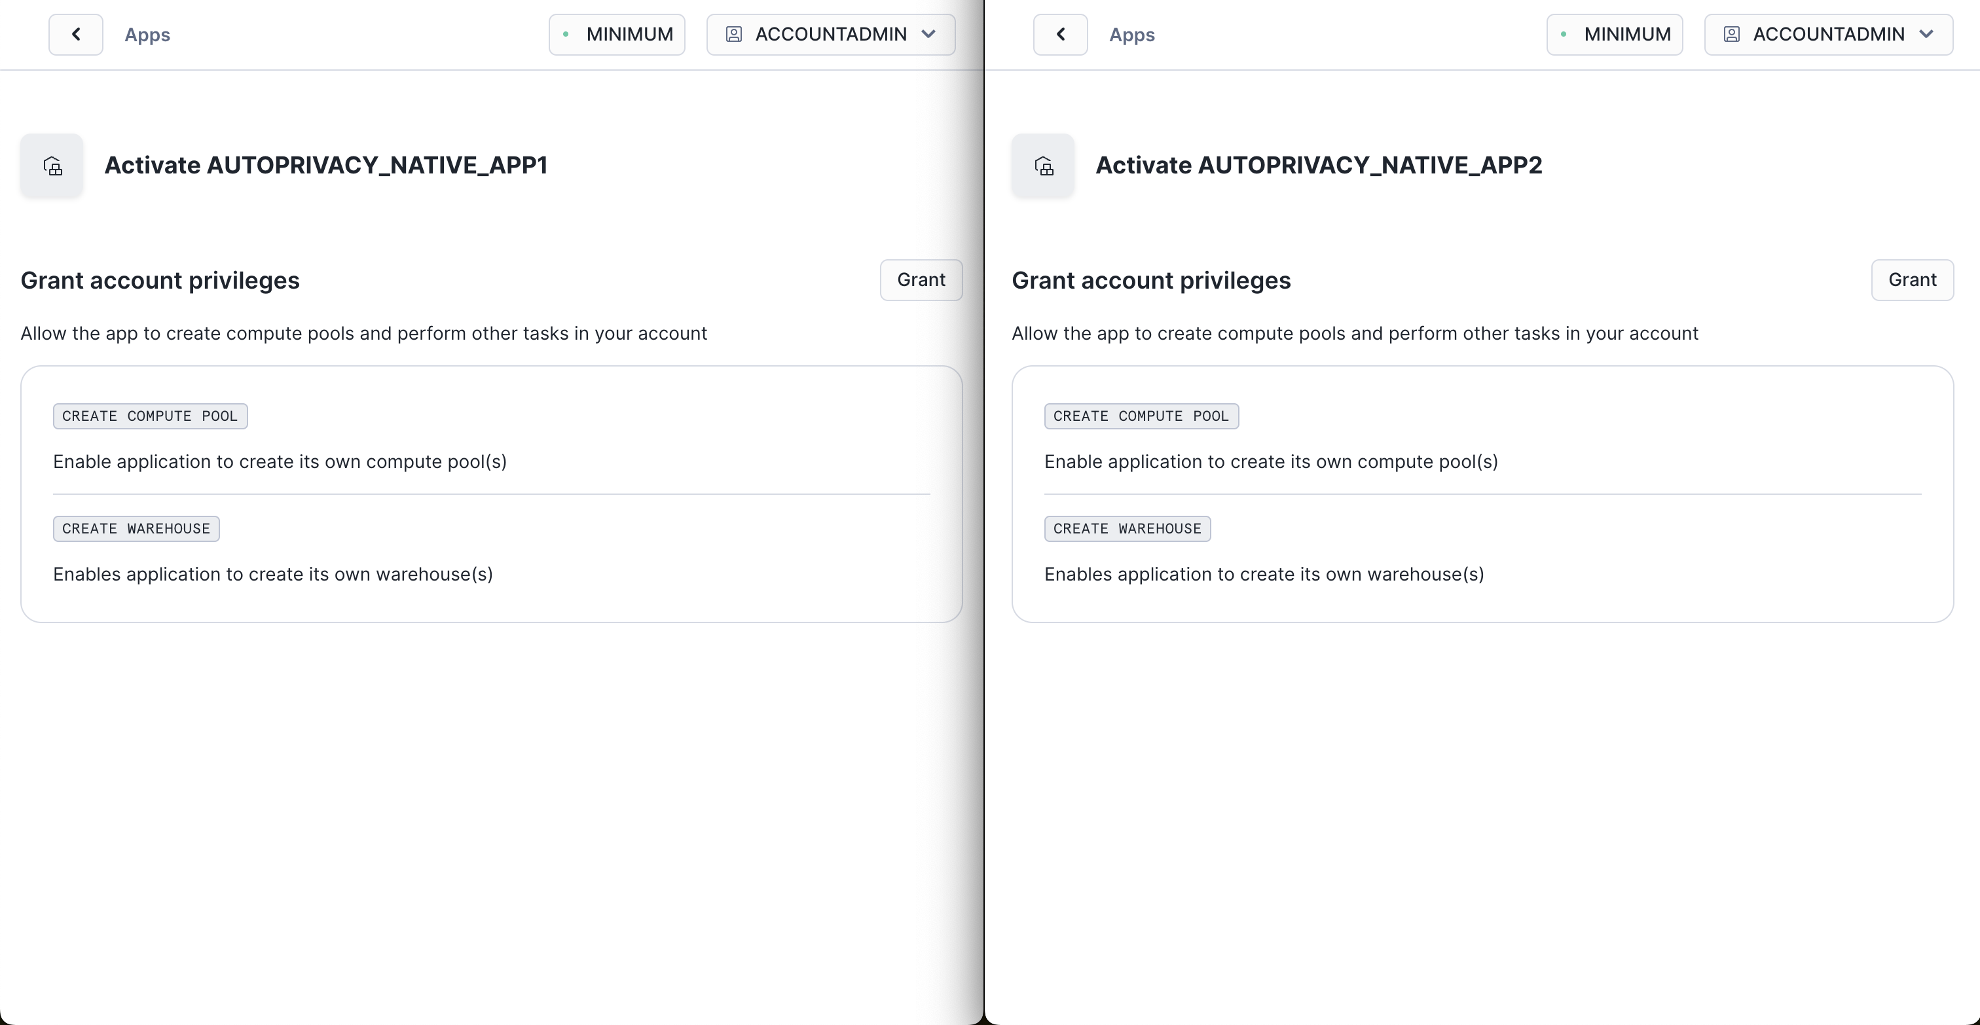Select CREATE COMPUTE POOL tag for APP1
Screen dimensions: 1980x1025
tap(150, 416)
